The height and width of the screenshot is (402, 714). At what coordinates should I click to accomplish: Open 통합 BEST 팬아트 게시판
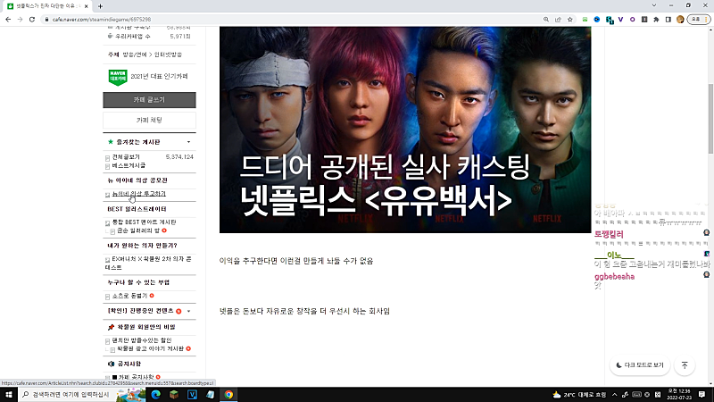point(144,222)
